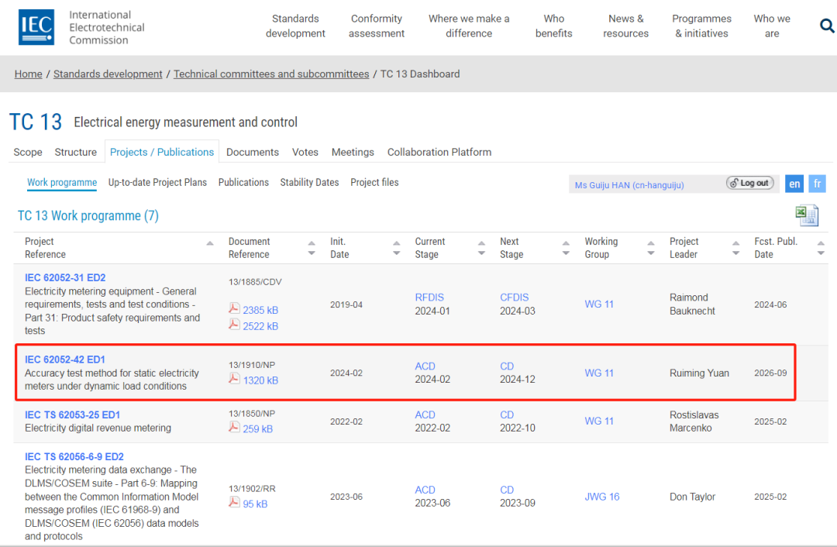The image size is (837, 547).
Task: Export work programme via Excel icon
Action: 806,215
